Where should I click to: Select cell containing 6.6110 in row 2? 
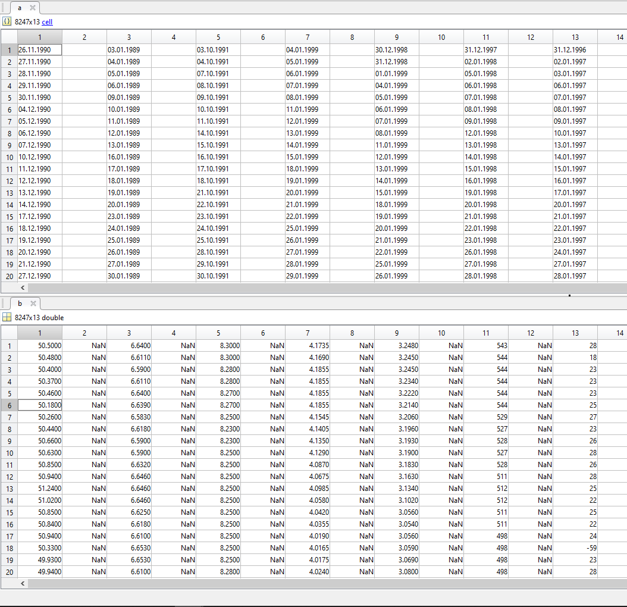[x=128, y=357]
